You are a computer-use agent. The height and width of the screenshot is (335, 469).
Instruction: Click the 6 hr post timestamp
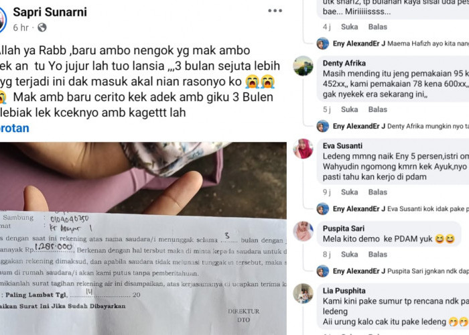[21, 28]
